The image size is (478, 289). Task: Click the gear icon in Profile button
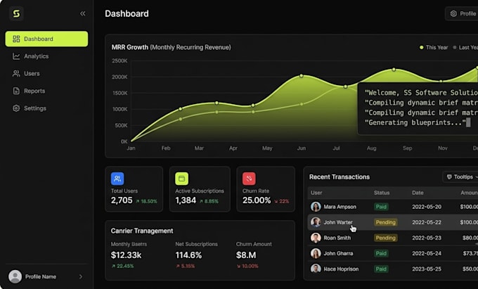(x=453, y=14)
